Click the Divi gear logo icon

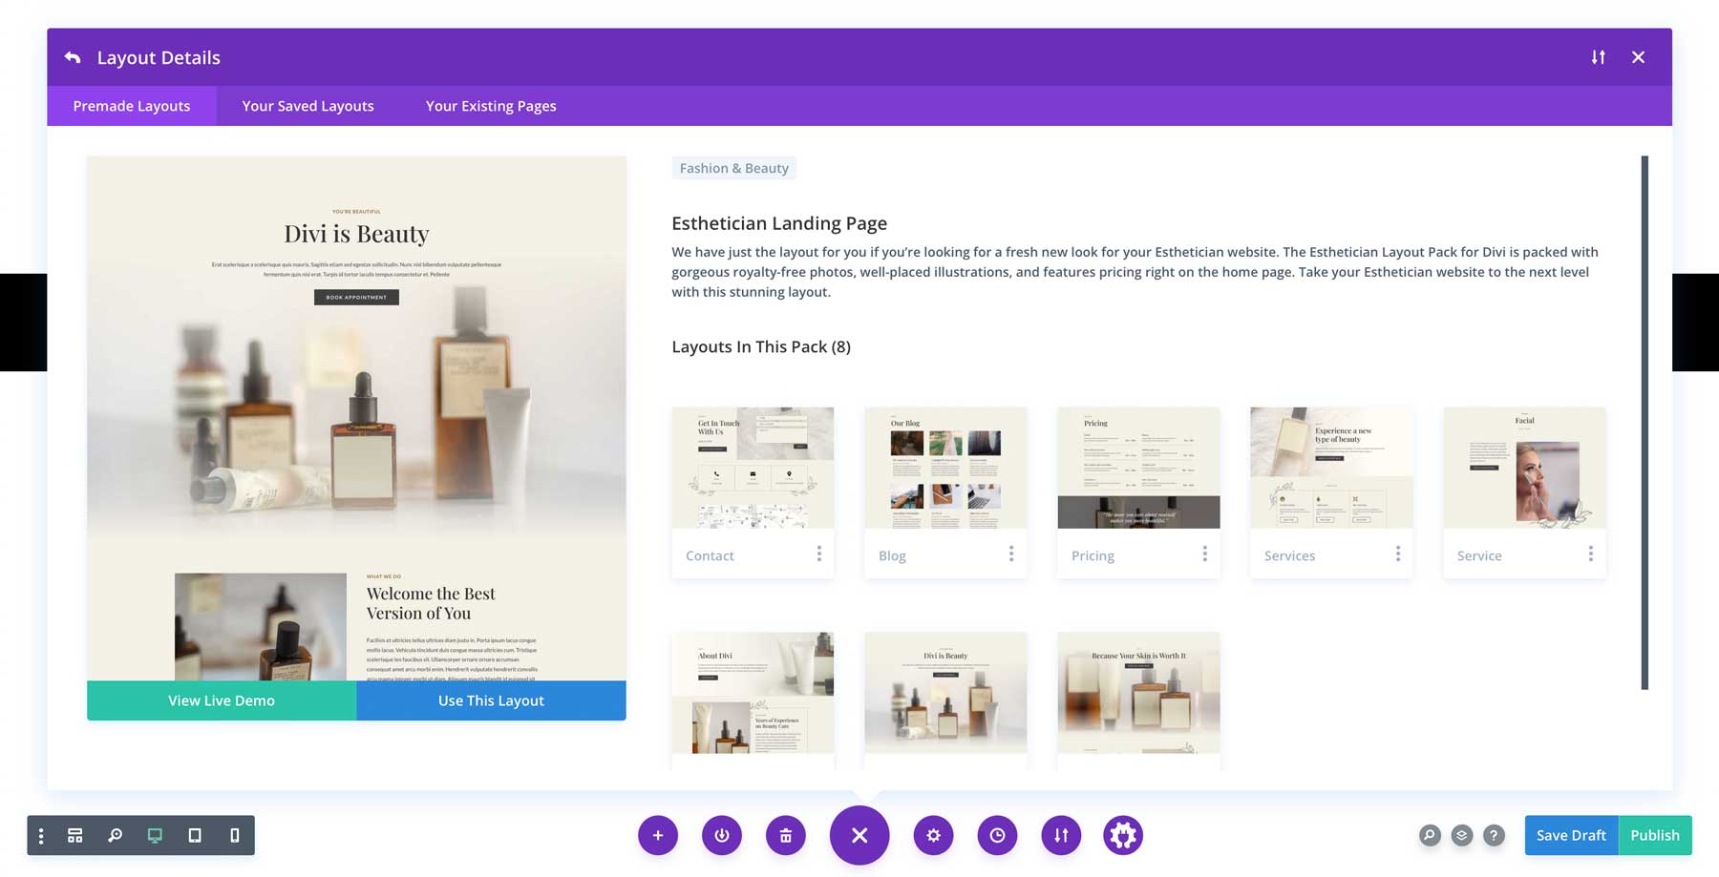coord(1123,835)
